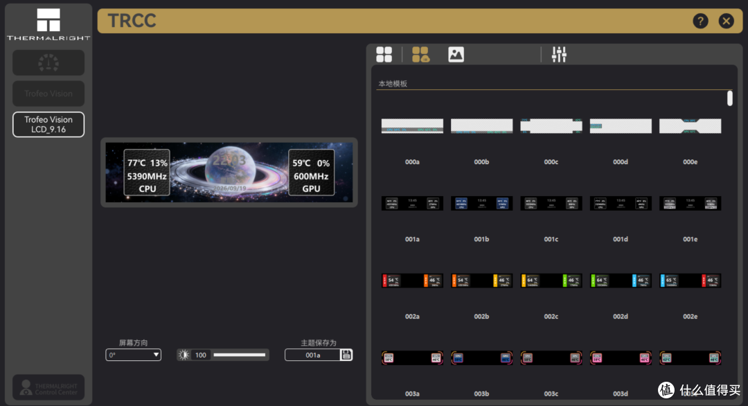Adjust the brightness slider
This screenshot has width=748, height=406.
[x=239, y=355]
